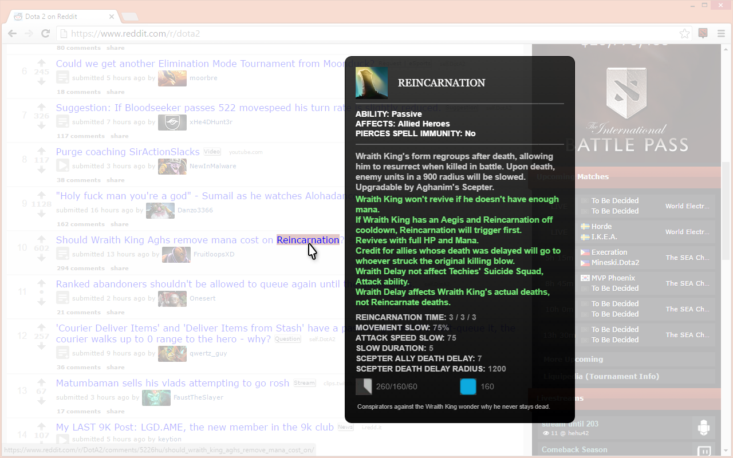Open user NewInMalware's profile
The image size is (733, 458).
coord(212,166)
